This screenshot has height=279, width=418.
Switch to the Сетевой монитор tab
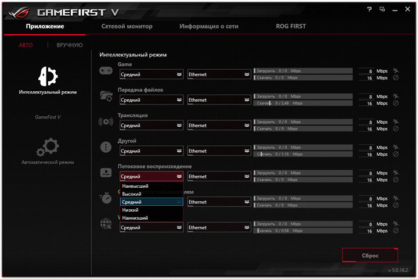point(127,26)
